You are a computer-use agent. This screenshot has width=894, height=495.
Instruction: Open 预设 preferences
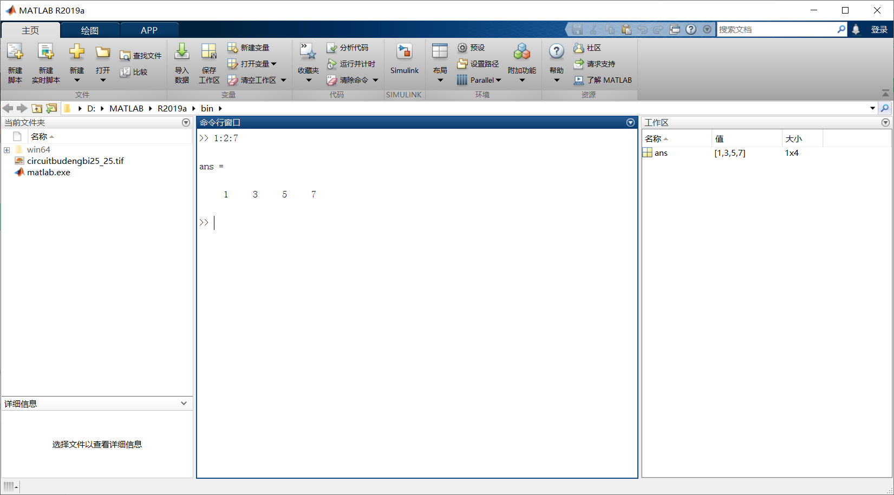click(471, 48)
